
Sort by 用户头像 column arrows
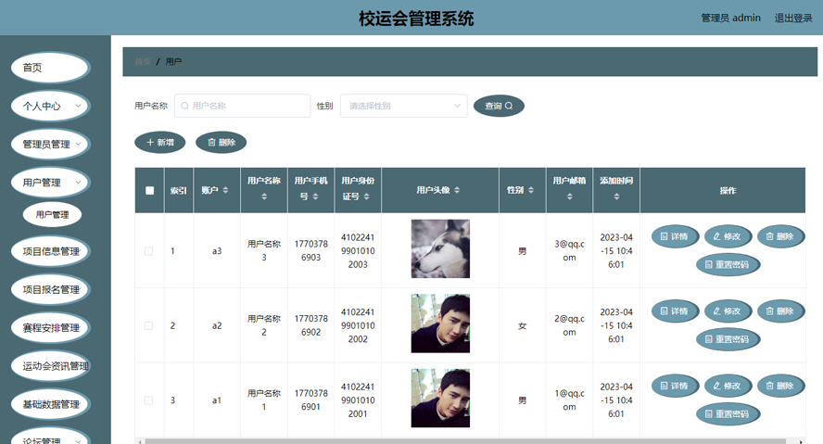(x=457, y=190)
